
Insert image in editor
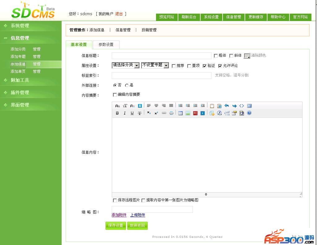188,113
